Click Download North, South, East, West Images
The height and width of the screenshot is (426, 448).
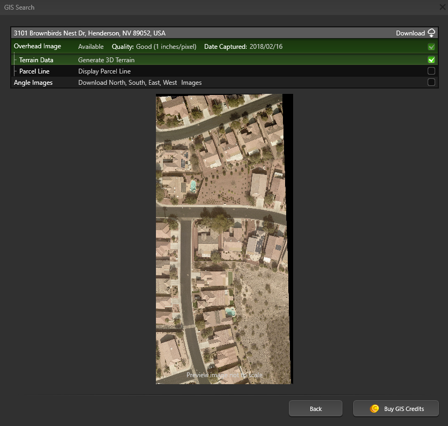click(x=139, y=82)
